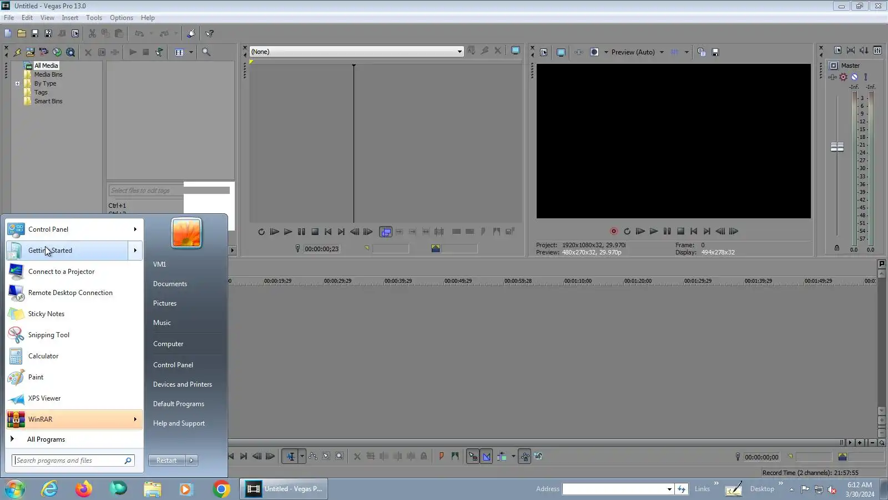Click Save Snapshot to File icon
The image size is (888, 500).
(x=716, y=52)
